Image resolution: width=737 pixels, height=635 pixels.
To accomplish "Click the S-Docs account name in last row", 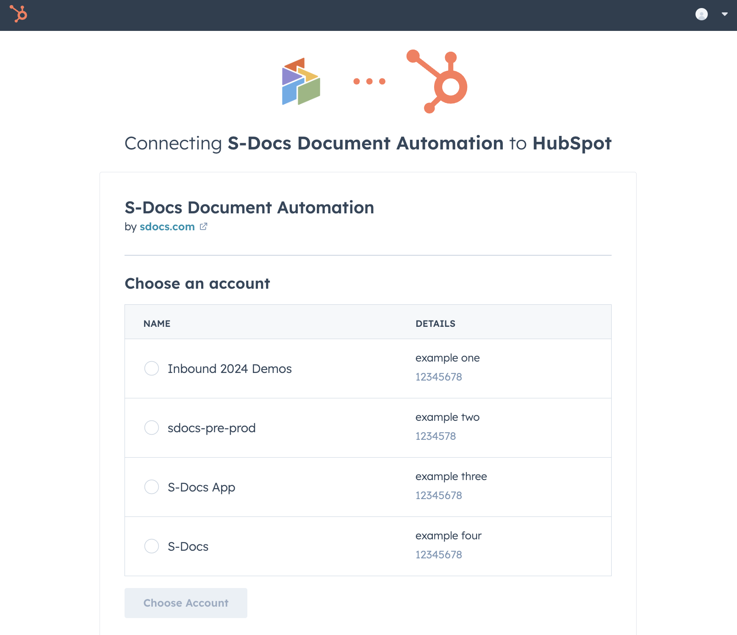I will click(x=188, y=547).
